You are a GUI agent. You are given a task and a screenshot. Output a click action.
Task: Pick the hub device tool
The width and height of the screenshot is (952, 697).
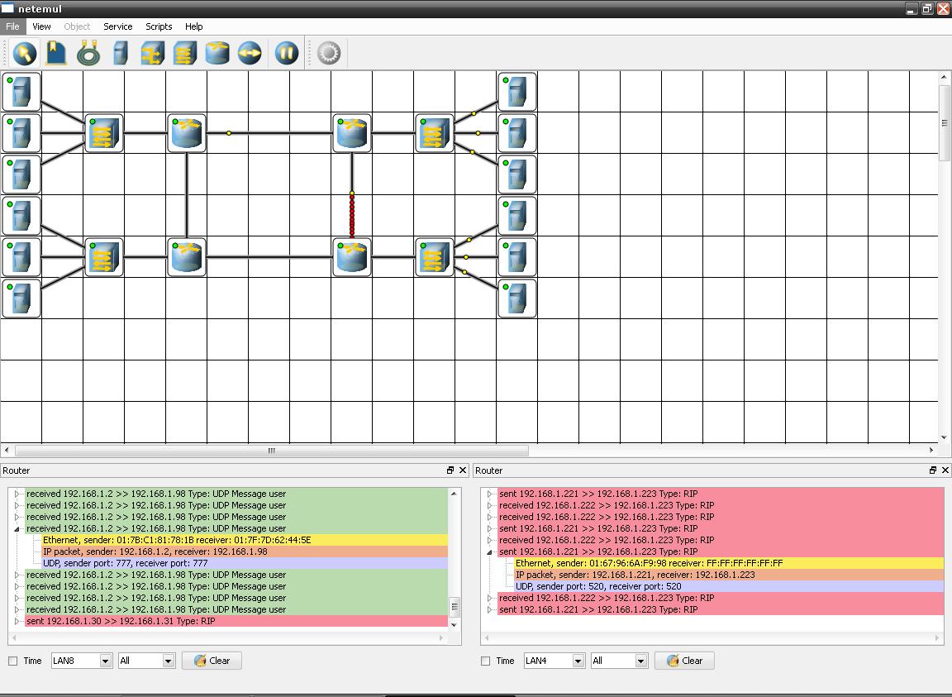pyautogui.click(x=152, y=54)
